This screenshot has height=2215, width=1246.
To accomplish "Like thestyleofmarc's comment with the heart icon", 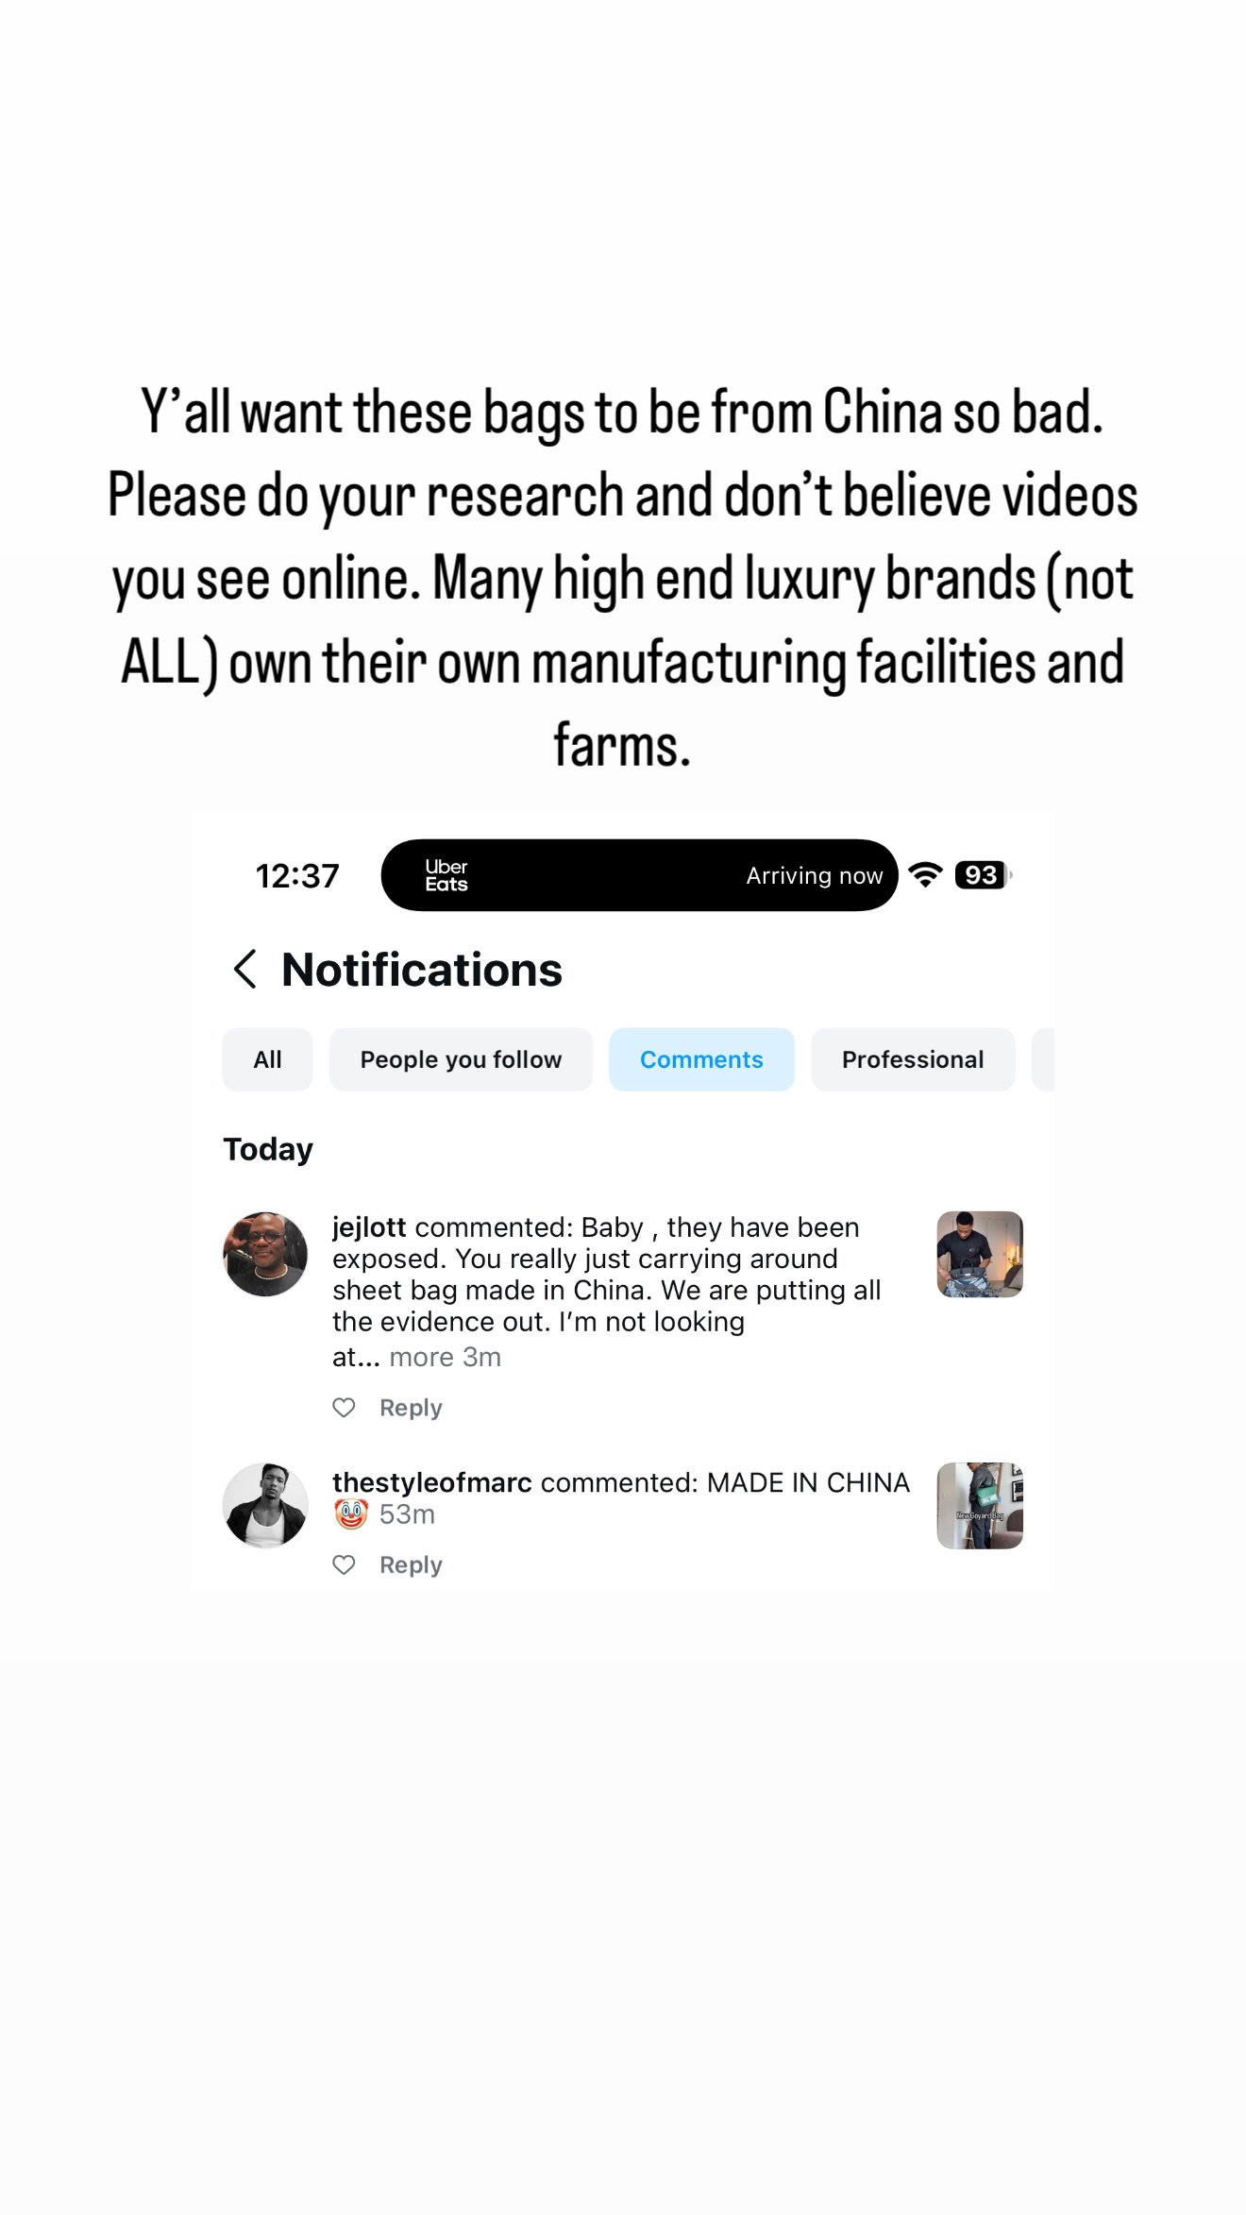I will click(345, 1564).
